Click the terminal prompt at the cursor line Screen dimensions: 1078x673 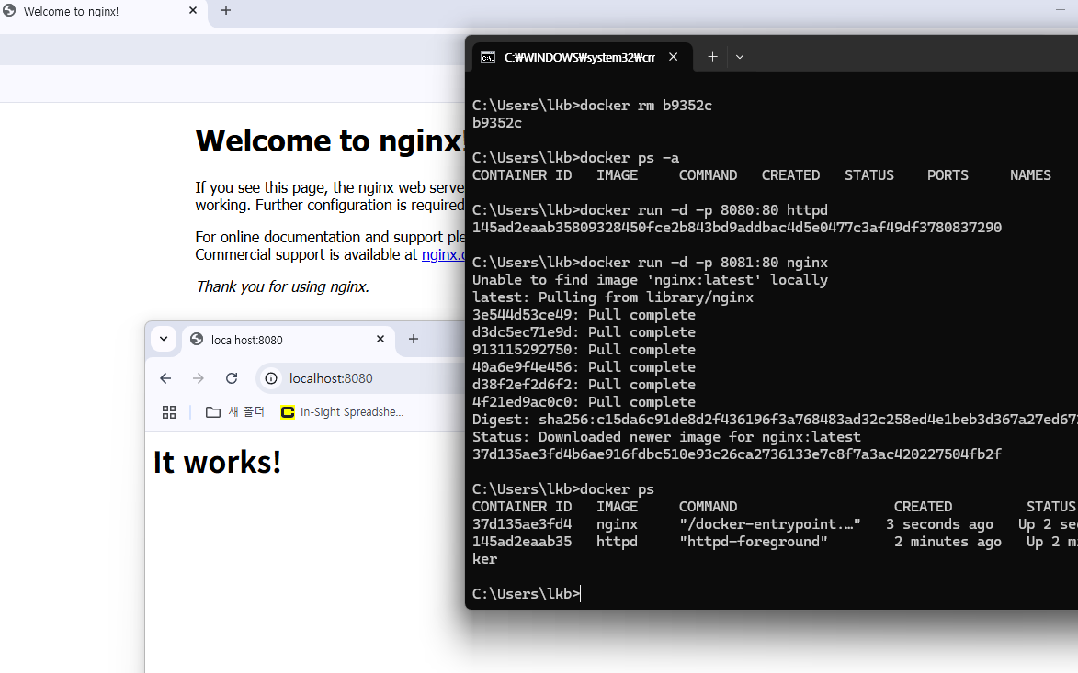pos(526,594)
